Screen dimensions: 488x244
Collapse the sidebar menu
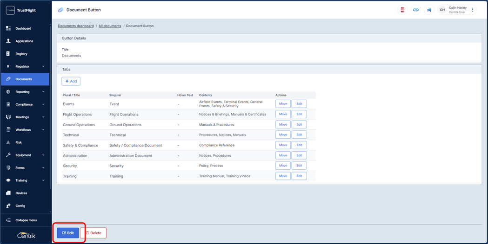pyautogui.click(x=26, y=220)
